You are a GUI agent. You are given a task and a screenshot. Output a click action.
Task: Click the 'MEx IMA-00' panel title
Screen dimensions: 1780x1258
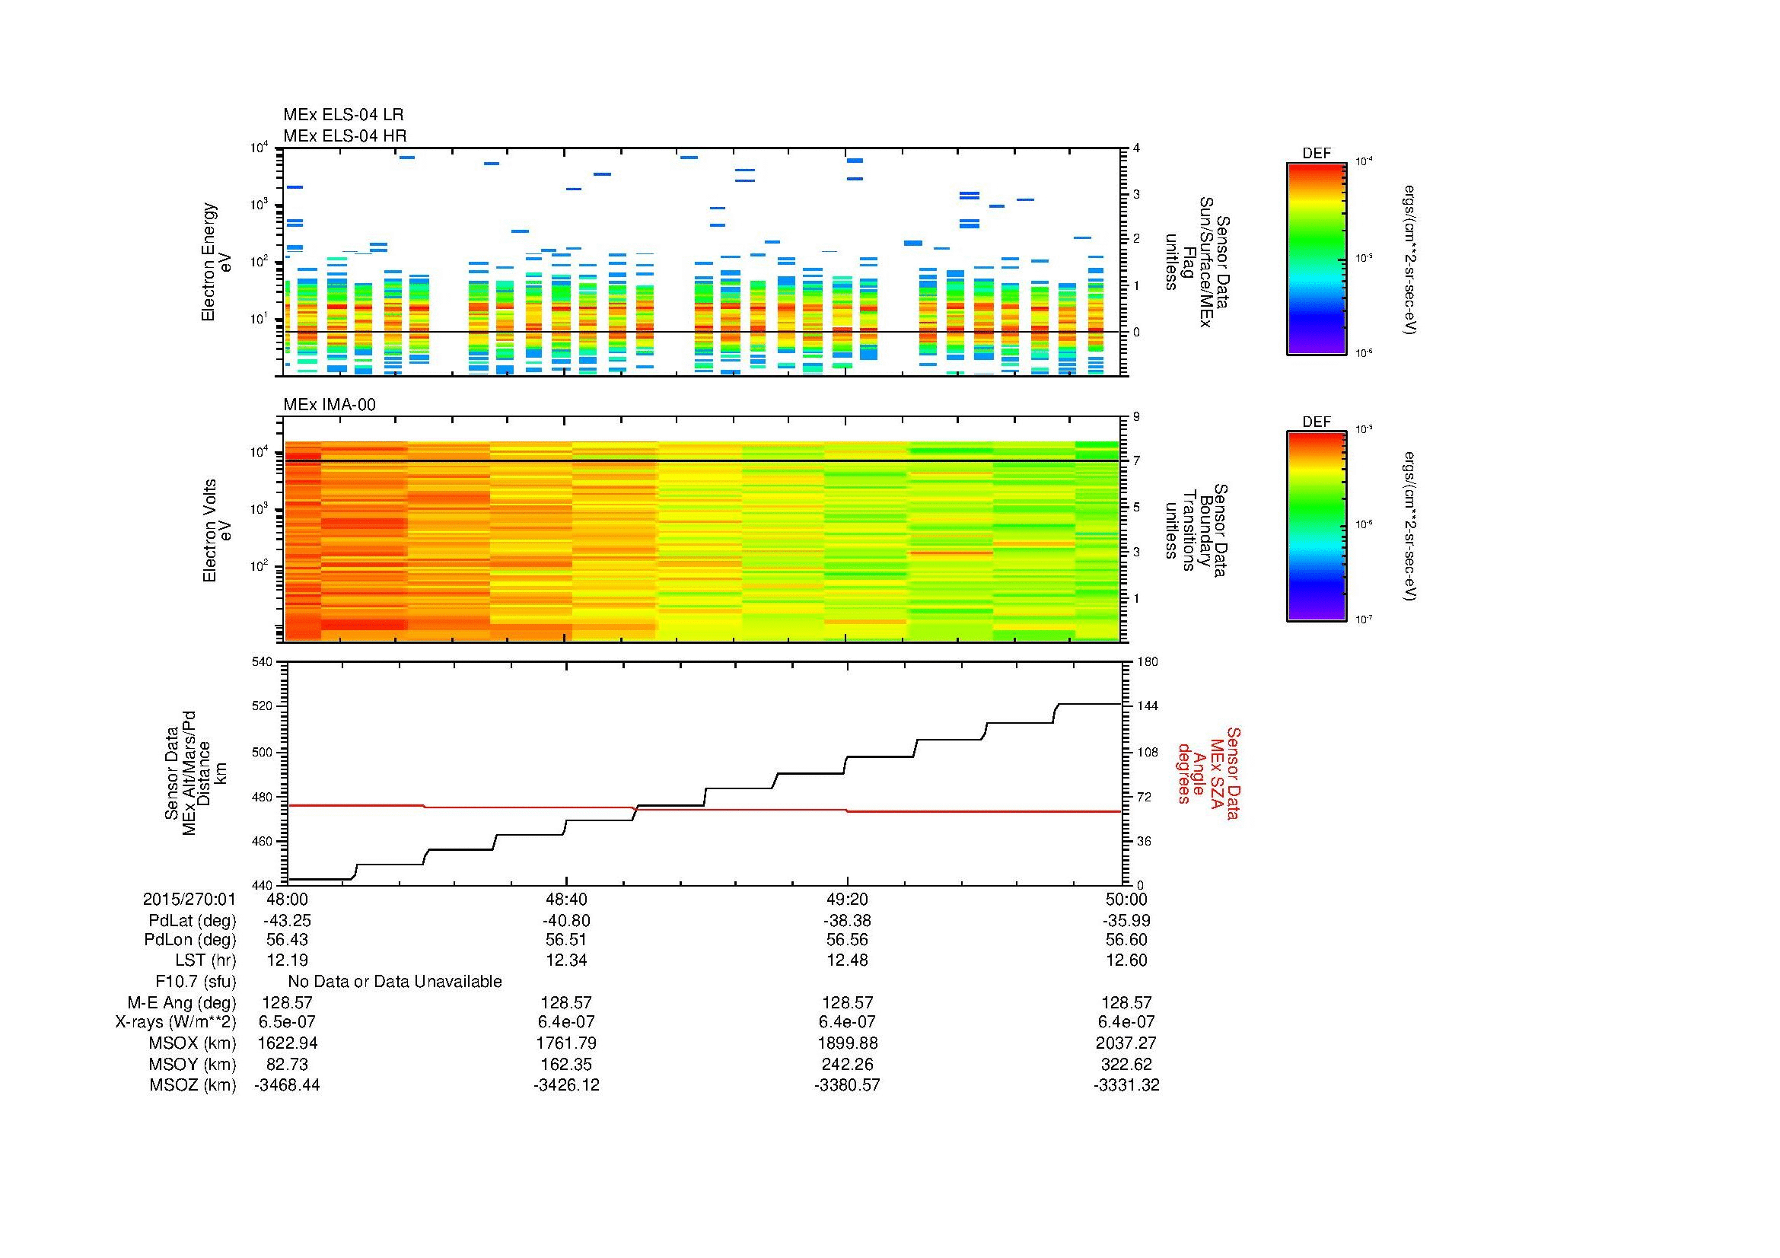pos(330,405)
